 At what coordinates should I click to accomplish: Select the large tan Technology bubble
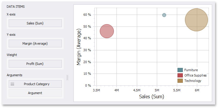tap(196, 20)
